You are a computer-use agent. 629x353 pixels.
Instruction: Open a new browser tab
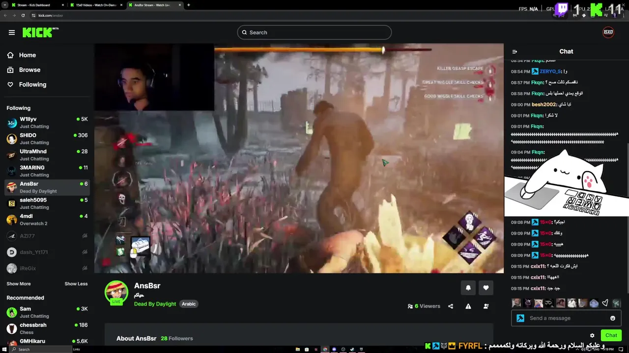click(189, 5)
